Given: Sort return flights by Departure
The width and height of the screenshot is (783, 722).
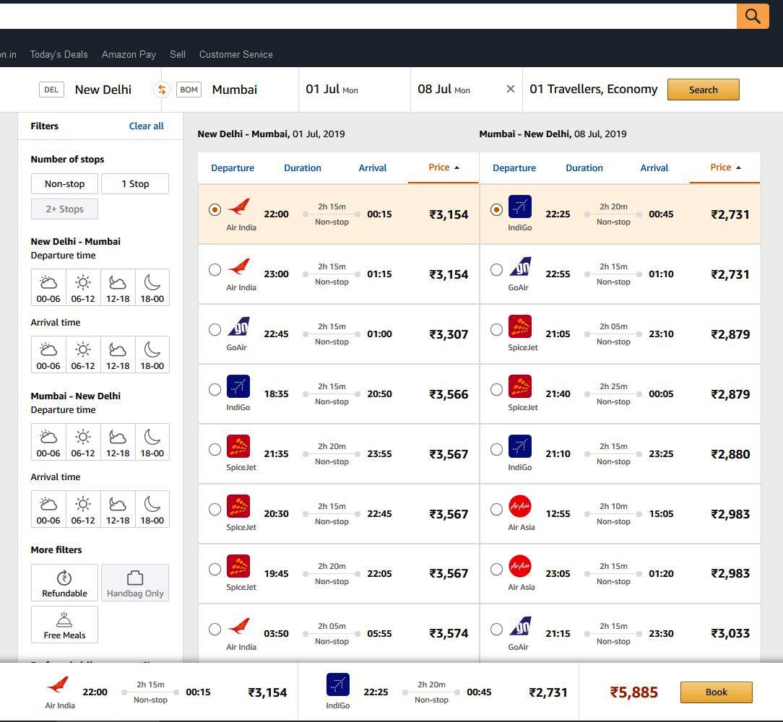Looking at the screenshot, I should point(514,168).
